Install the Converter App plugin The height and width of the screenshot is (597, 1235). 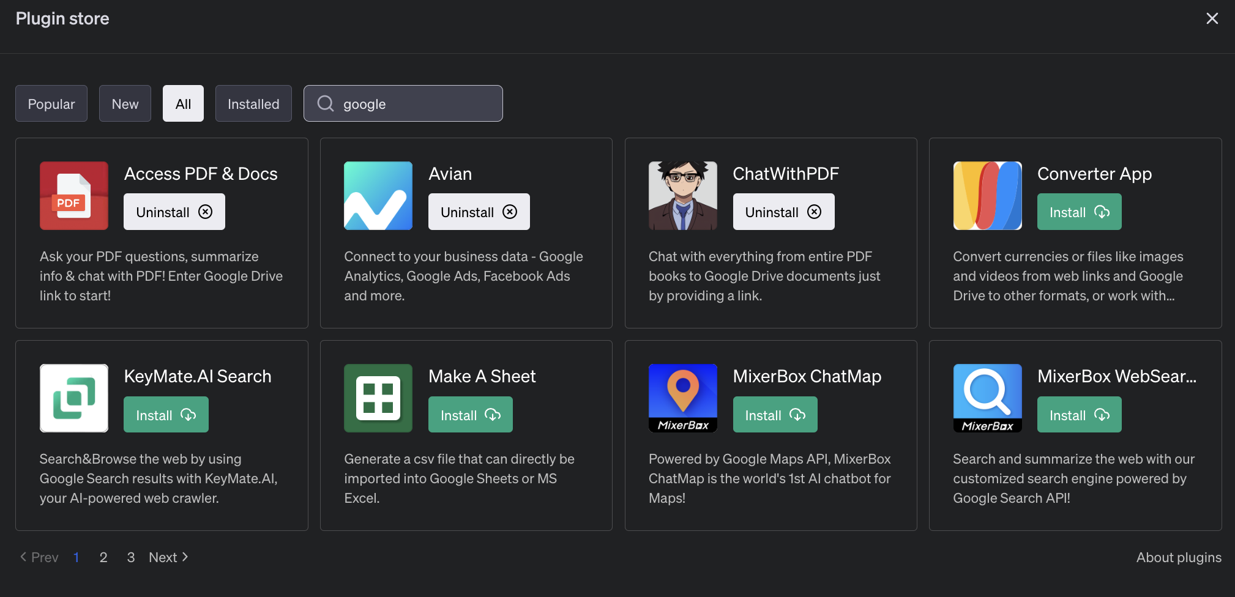click(x=1078, y=212)
